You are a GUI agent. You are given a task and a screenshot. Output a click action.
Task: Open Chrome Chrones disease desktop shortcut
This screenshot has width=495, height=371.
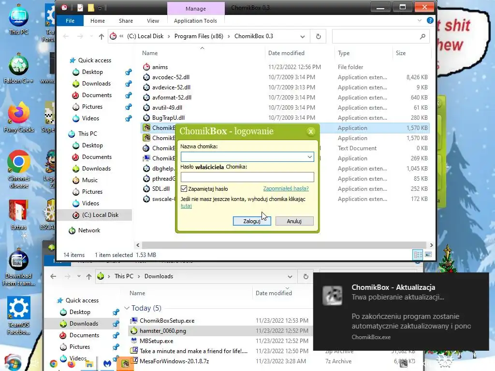(x=19, y=170)
